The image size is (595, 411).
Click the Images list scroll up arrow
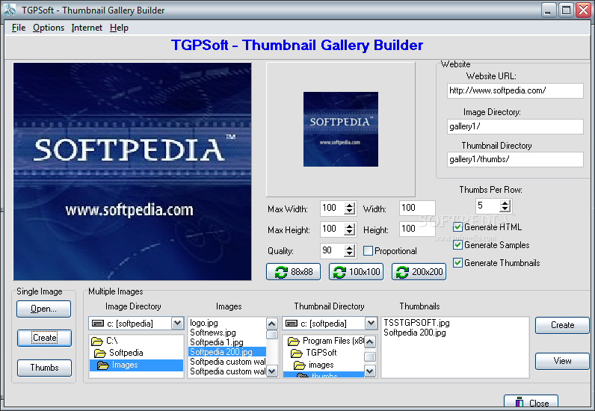pos(271,324)
